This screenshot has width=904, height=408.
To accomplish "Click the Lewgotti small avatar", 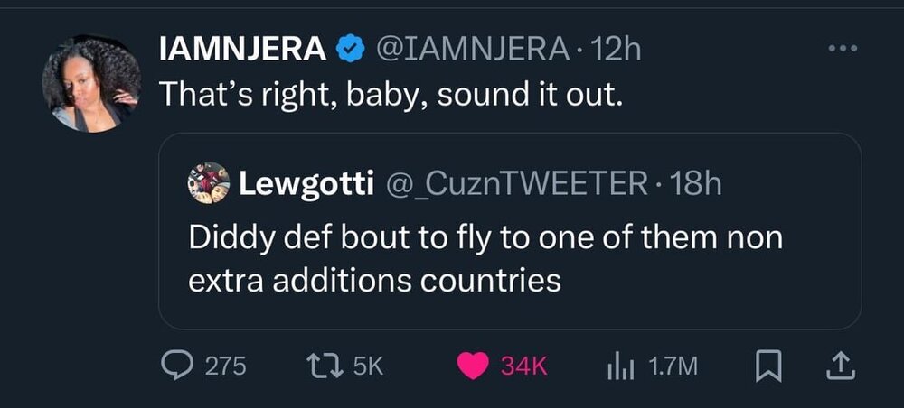I will (207, 183).
